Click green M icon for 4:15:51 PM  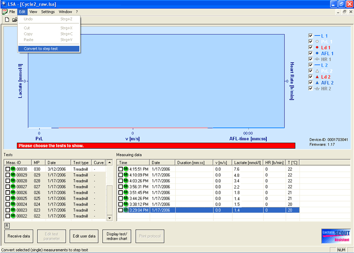pos(126,169)
